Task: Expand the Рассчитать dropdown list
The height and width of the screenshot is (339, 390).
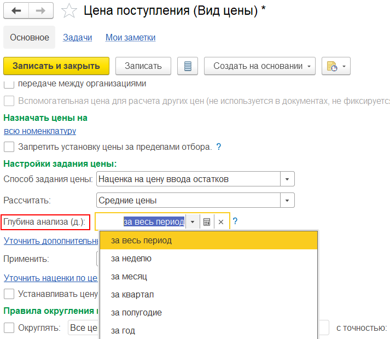Action: [287, 200]
